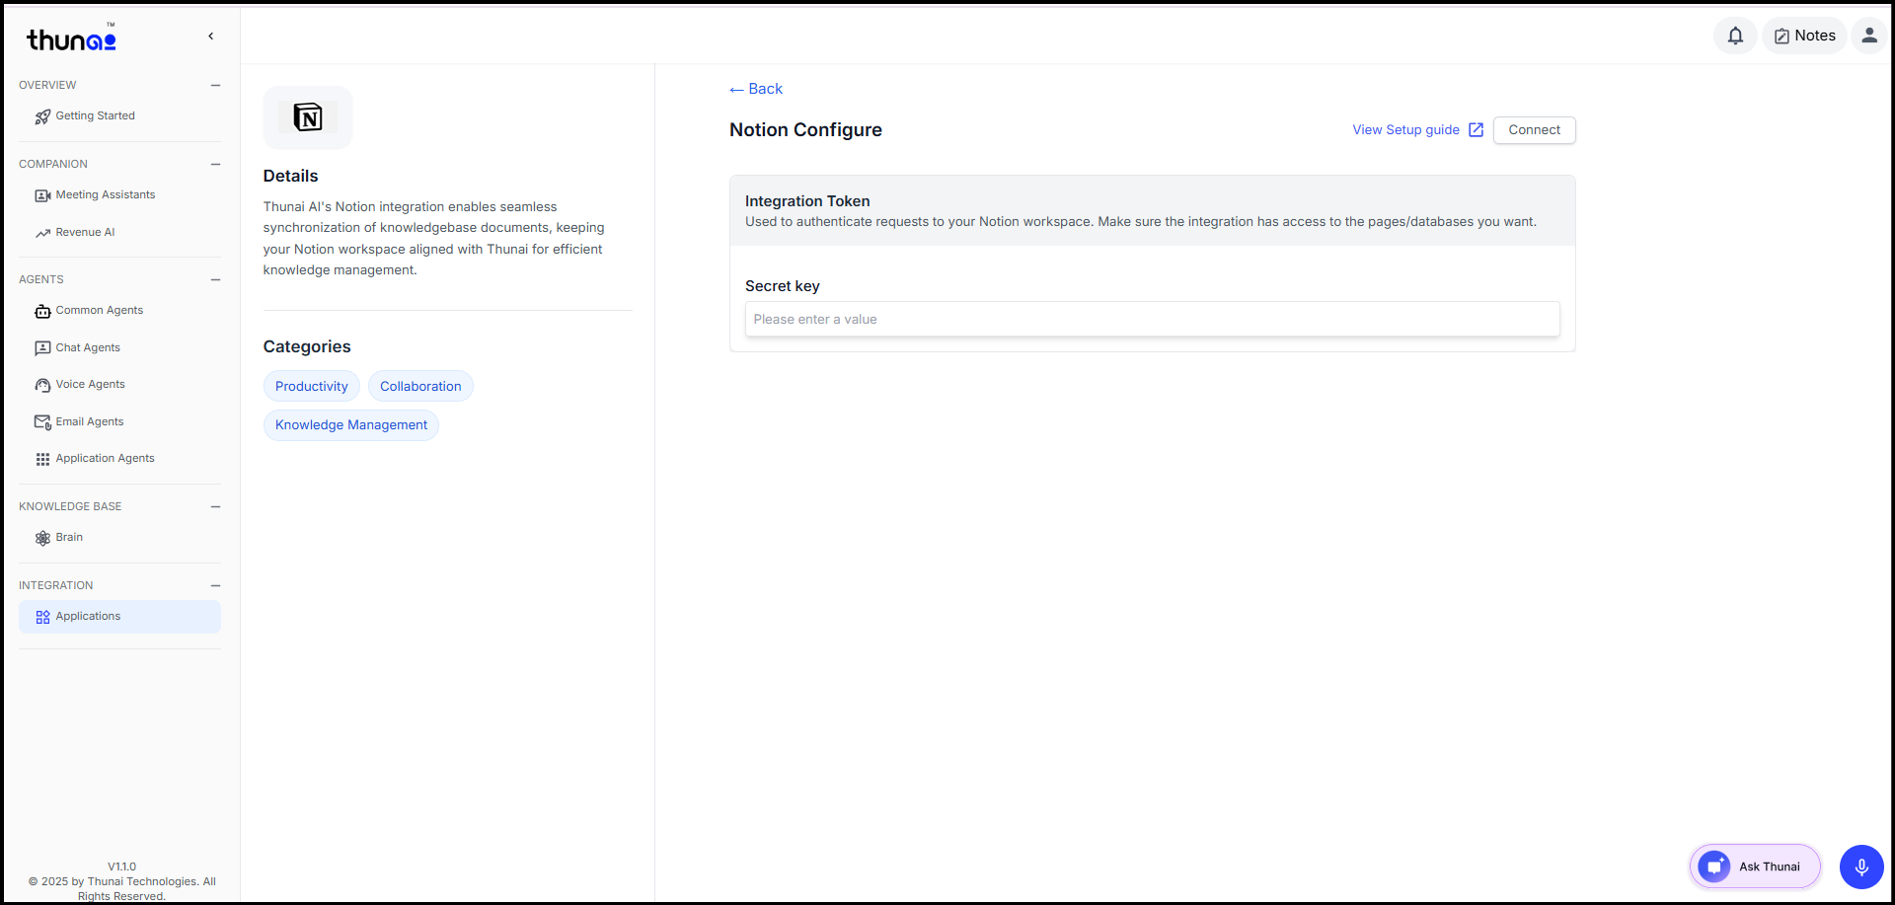Click the external link icon beside Setup guide
Screen dimensions: 1895x905
(1476, 130)
